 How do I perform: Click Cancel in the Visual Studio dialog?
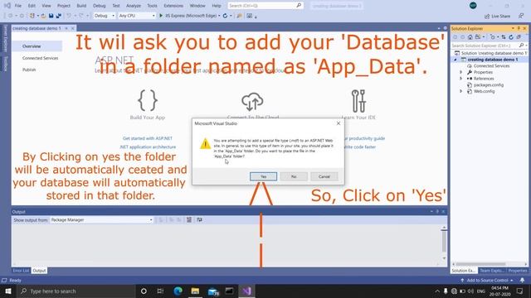pos(324,176)
